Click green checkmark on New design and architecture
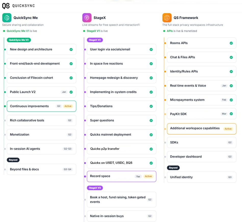Screen dimensions: 242x222 pos(71,50)
